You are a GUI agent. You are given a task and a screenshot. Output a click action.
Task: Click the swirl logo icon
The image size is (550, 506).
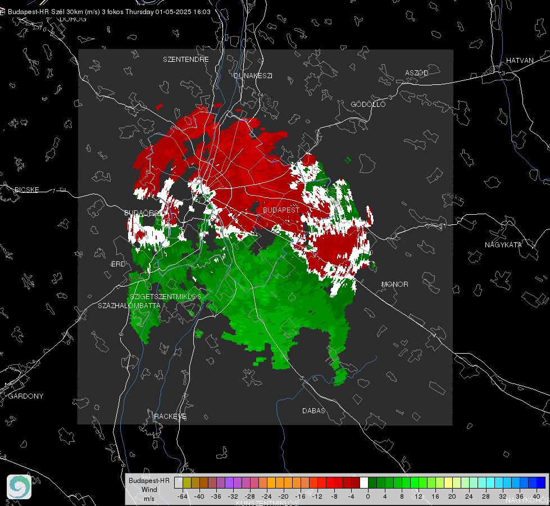coord(19,487)
